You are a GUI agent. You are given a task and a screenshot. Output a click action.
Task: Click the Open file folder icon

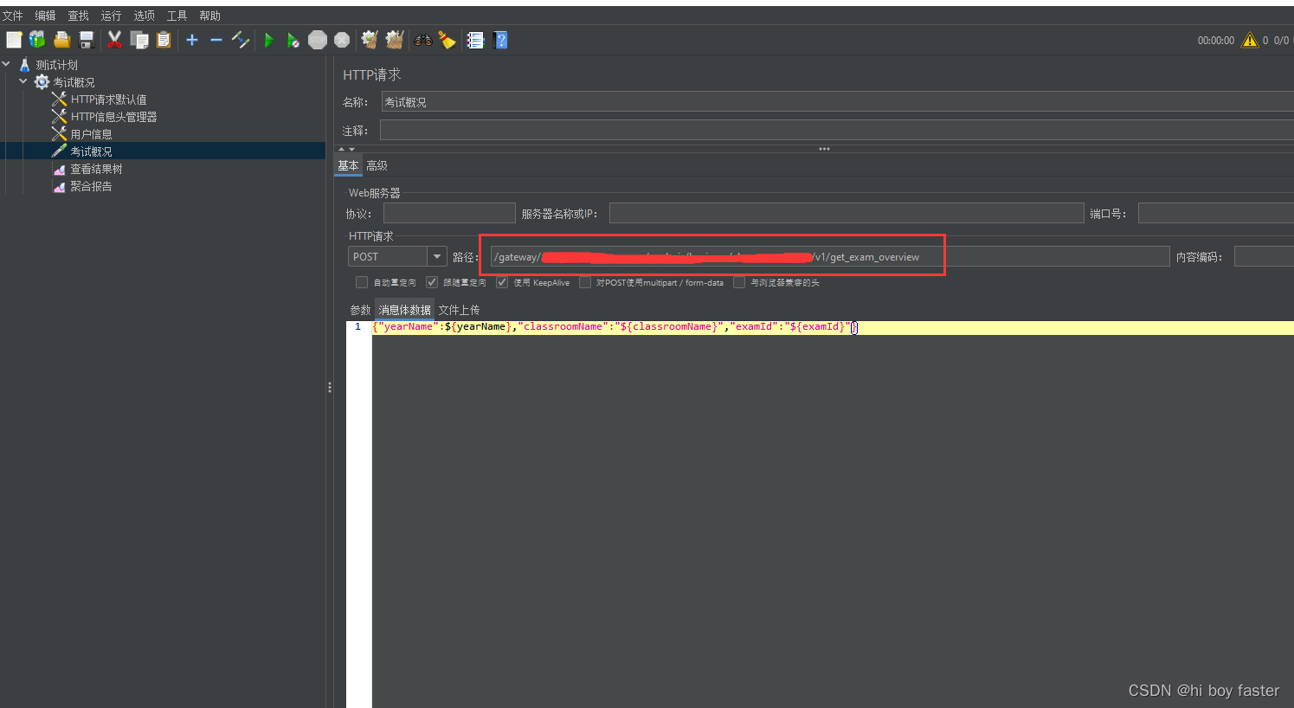point(61,40)
